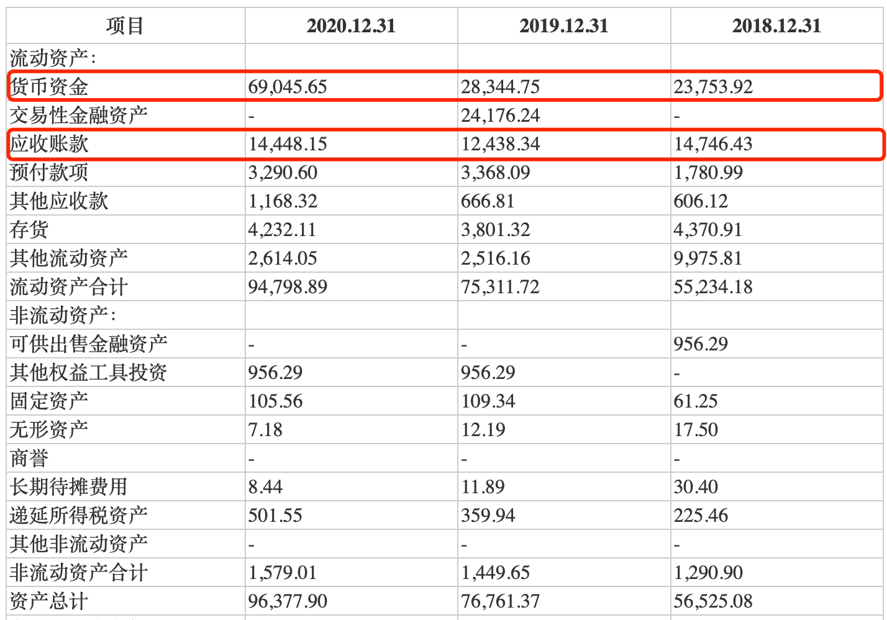
Task: Select the value 2,614.05
Action: [x=283, y=258]
